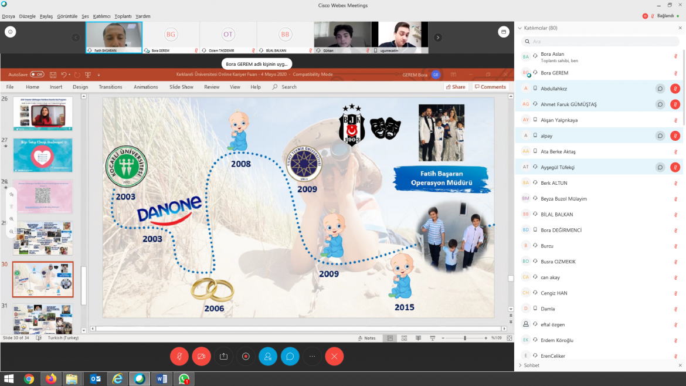Adjust PowerPoint zoom slider
Screen dimensions: 686x386
[464, 338]
